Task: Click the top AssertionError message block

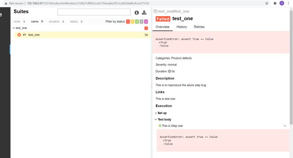Action: [221, 42]
